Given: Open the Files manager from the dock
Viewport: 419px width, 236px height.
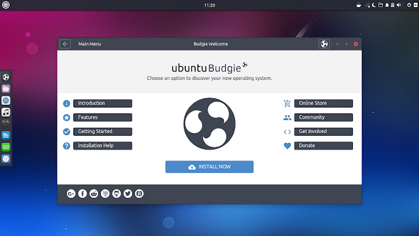Looking at the screenshot, I should (x=6, y=89).
